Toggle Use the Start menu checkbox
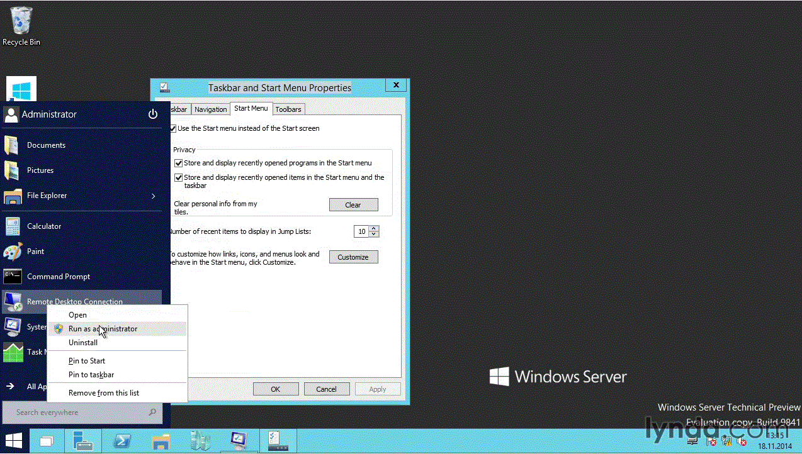The image size is (802, 454). [x=173, y=128]
